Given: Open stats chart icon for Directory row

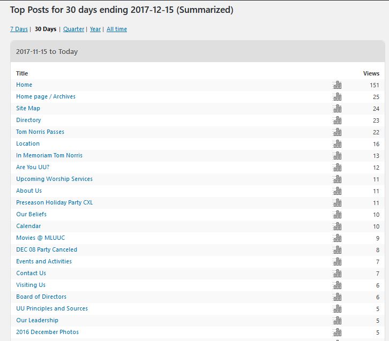Looking at the screenshot, I should (337, 120).
